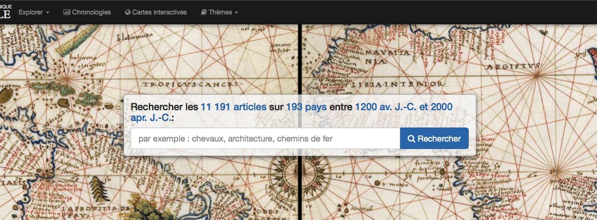Click the caret arrow beside Explorer
The height and width of the screenshot is (220, 597).
tap(48, 13)
